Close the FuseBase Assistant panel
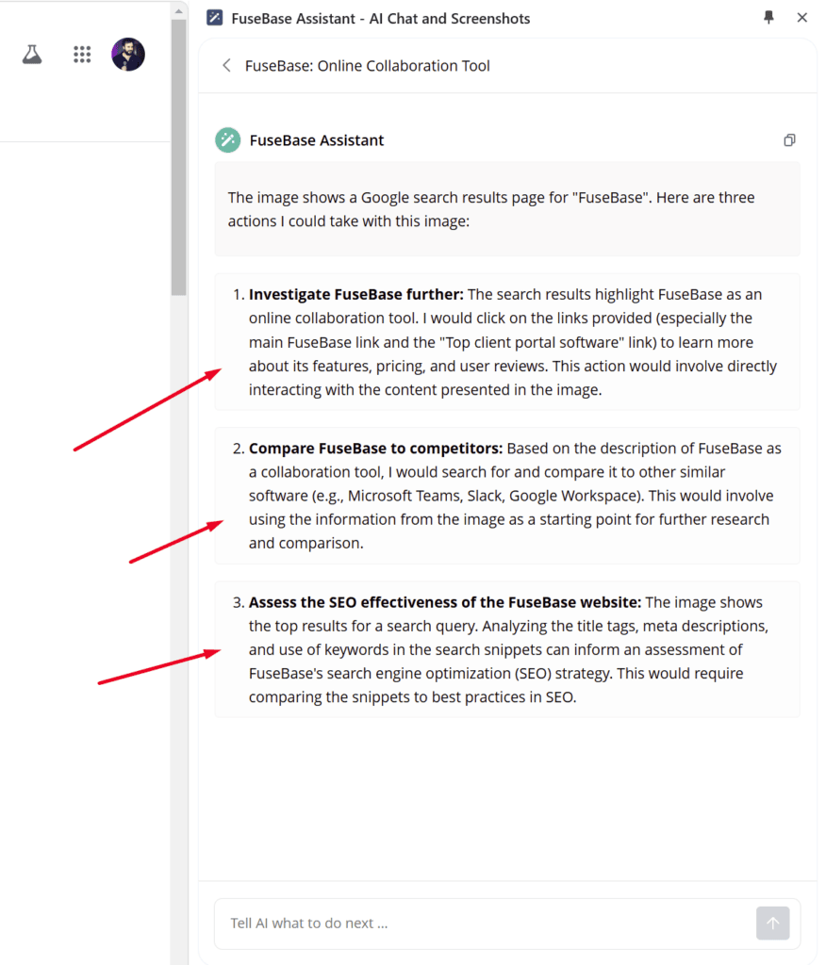 (802, 17)
